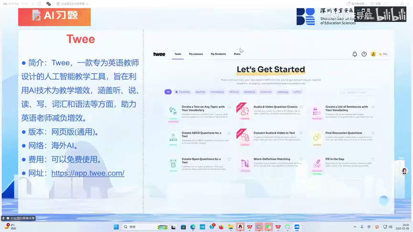Screen dimensions: 413x232
Task: Click the volume icon in the system tray
Action: [391, 227]
